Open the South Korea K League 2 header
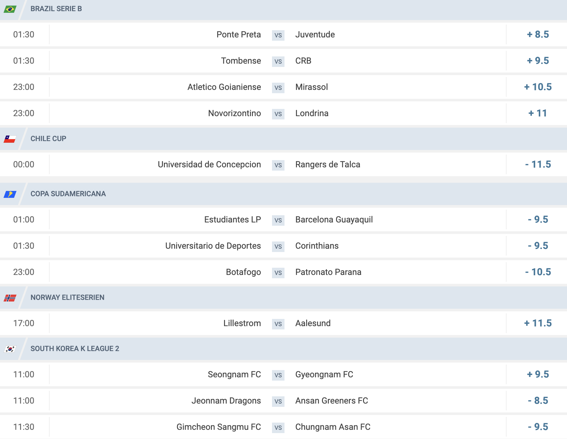The image size is (567, 439). click(x=283, y=349)
